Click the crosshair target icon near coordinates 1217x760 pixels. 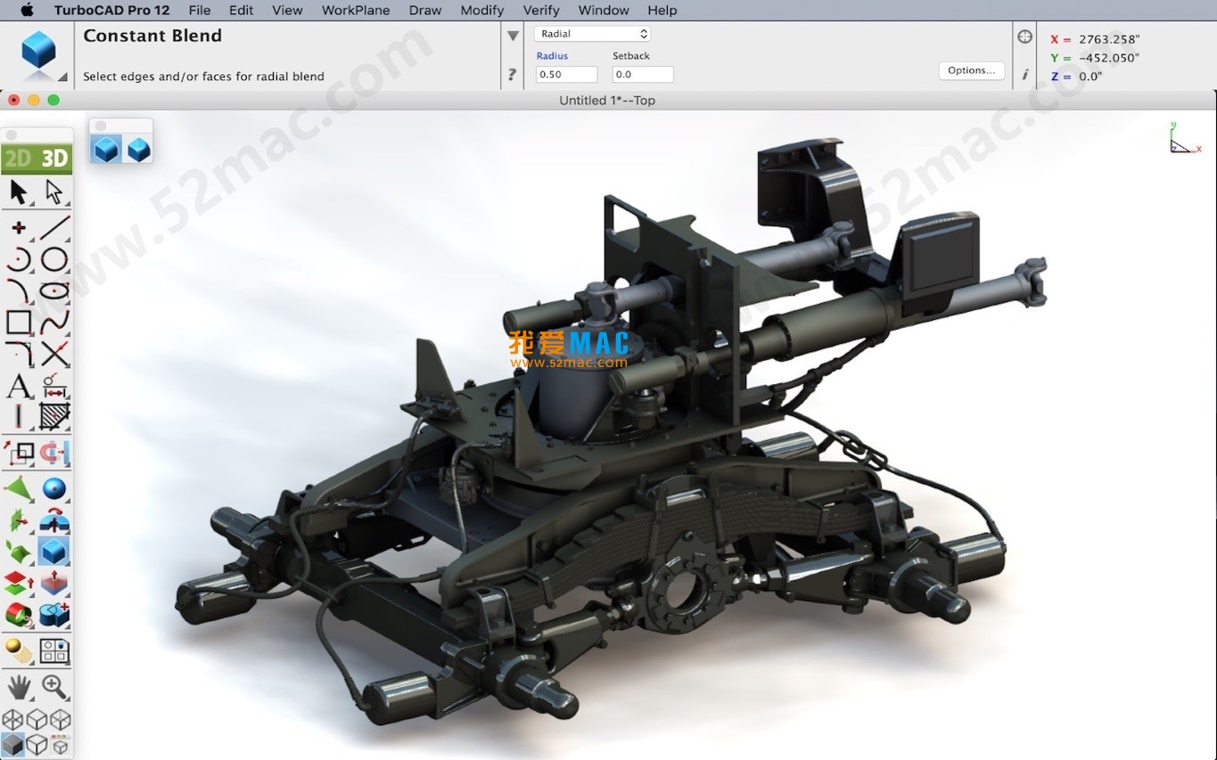tap(1024, 37)
